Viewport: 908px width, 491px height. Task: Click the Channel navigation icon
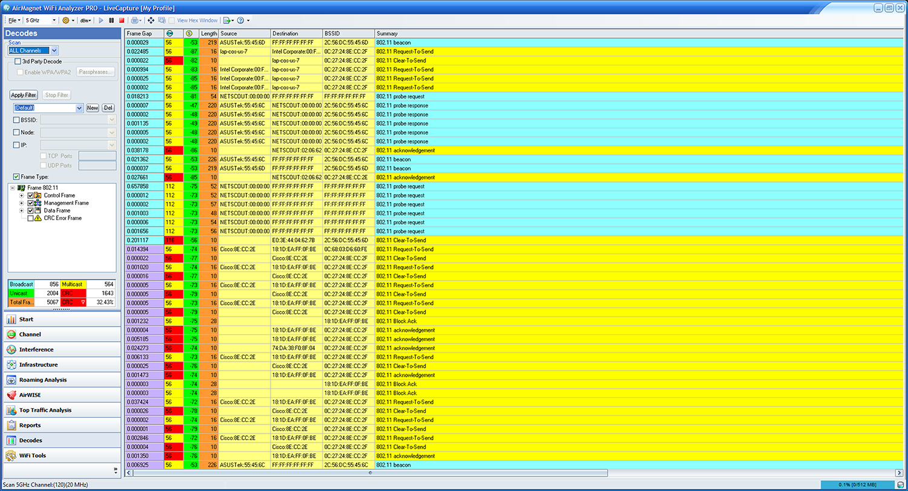click(11, 334)
